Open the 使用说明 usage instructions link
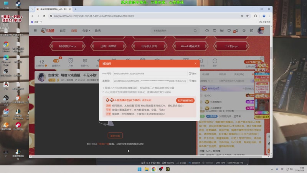Viewport: 307px width, 173px height. tap(147, 100)
